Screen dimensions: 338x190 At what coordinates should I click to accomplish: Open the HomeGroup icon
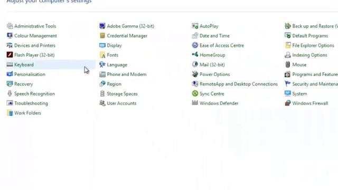tap(195, 55)
